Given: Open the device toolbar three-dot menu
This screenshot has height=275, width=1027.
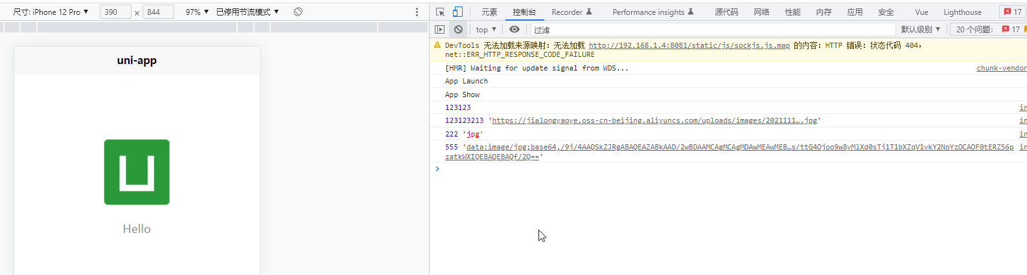Looking at the screenshot, I should point(417,12).
